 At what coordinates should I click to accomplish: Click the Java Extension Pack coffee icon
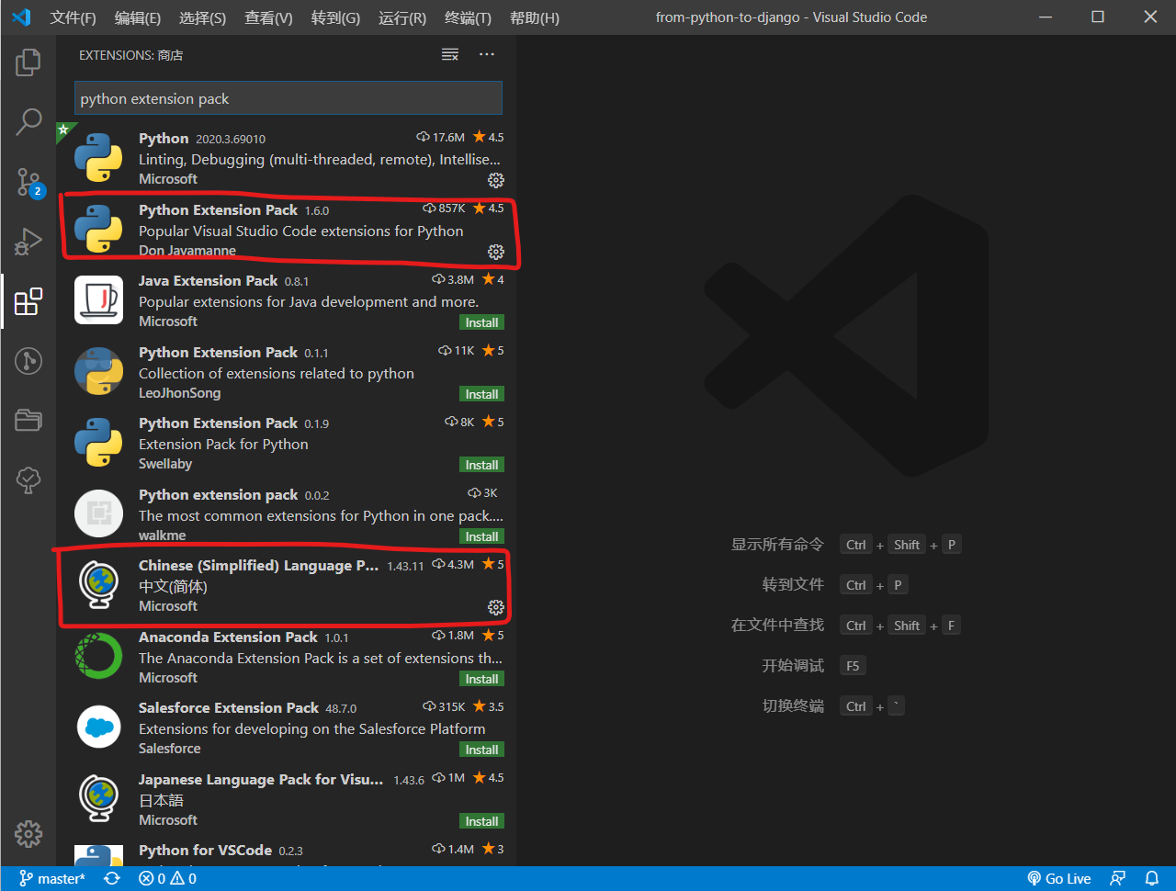pos(98,300)
